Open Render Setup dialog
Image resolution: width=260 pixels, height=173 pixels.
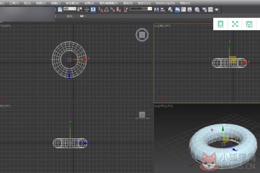pyautogui.click(x=205, y=10)
